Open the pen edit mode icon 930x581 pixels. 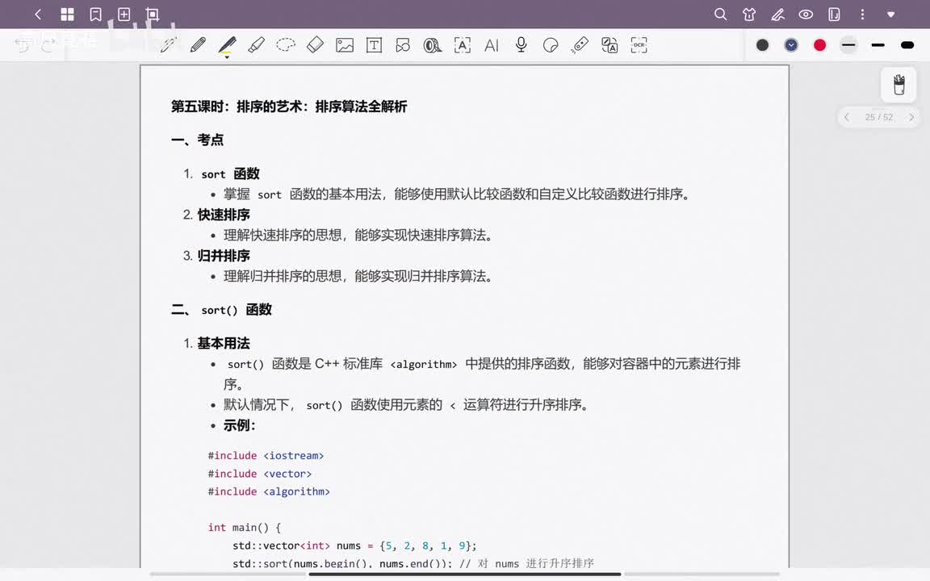coord(777,15)
